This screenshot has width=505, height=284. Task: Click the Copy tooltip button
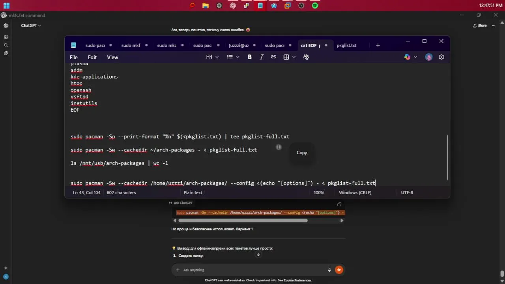click(302, 153)
